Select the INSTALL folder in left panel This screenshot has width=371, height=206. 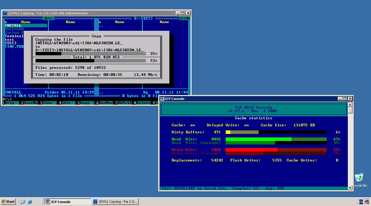click(13, 25)
